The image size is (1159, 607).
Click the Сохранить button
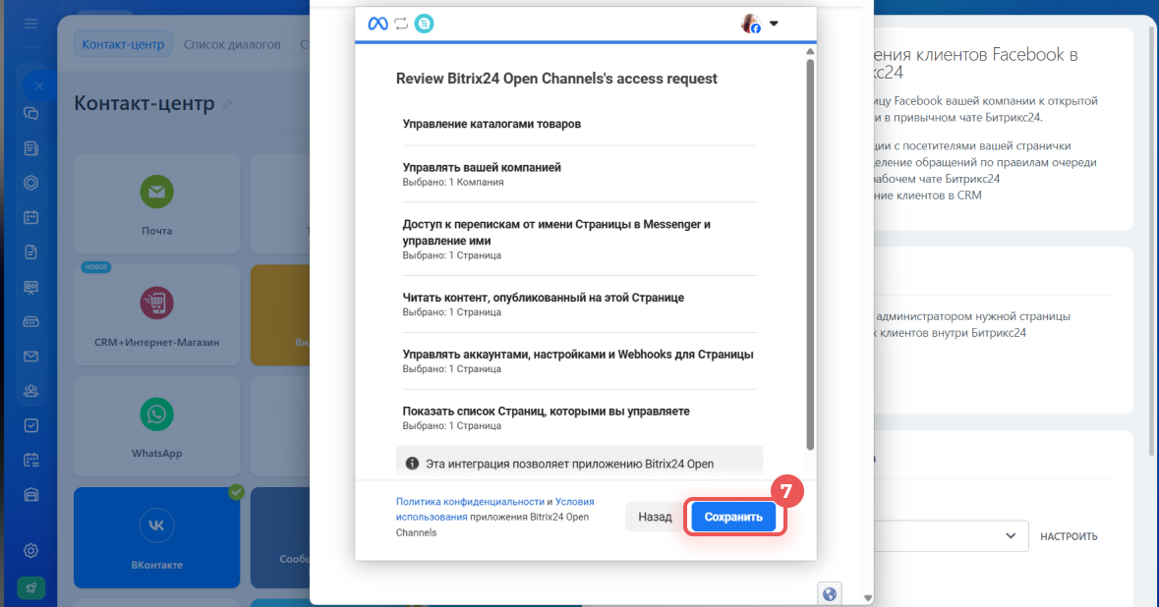coord(733,517)
